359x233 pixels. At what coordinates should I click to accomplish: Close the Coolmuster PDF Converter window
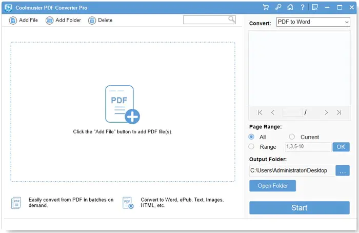pyautogui.click(x=352, y=8)
